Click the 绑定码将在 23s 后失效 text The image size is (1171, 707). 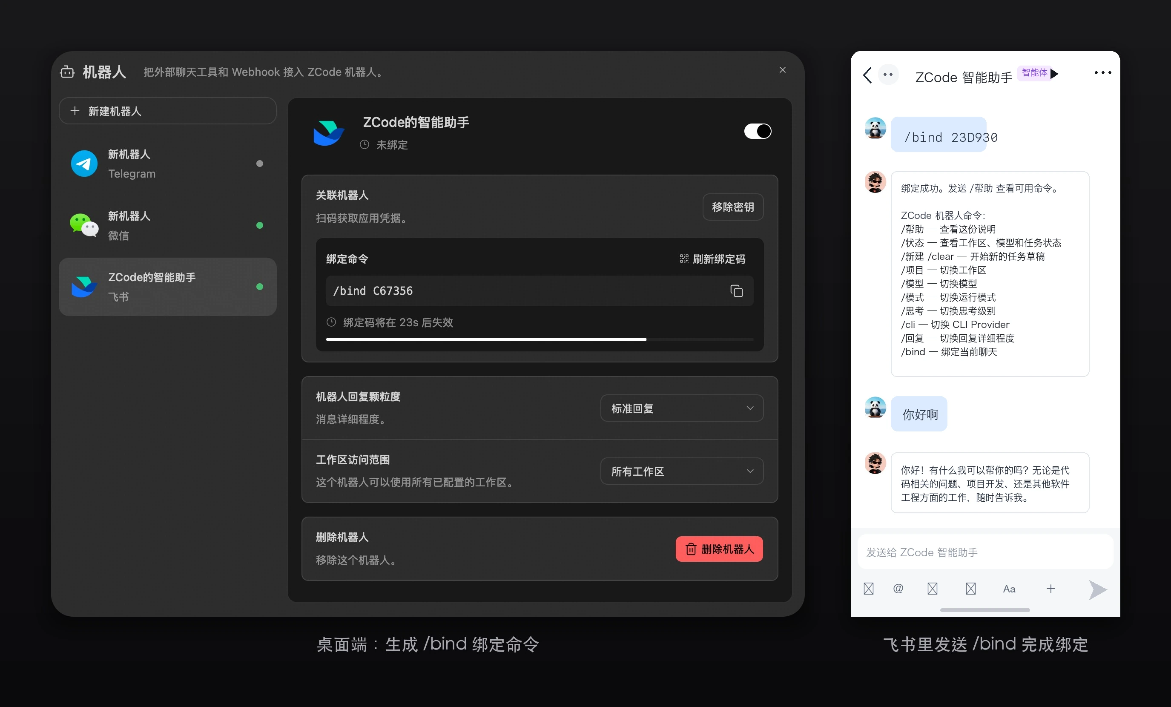(x=398, y=322)
